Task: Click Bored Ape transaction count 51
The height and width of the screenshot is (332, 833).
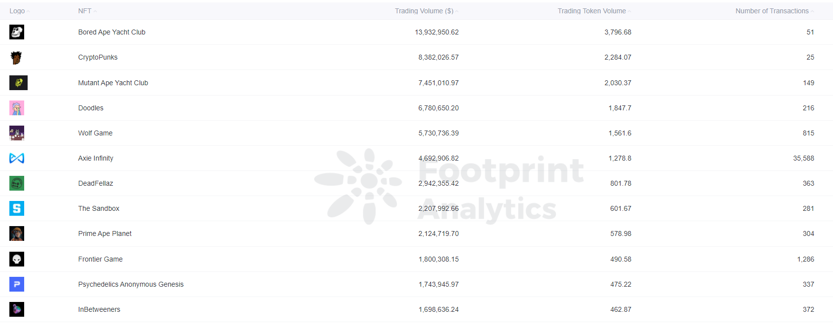Action: point(810,32)
